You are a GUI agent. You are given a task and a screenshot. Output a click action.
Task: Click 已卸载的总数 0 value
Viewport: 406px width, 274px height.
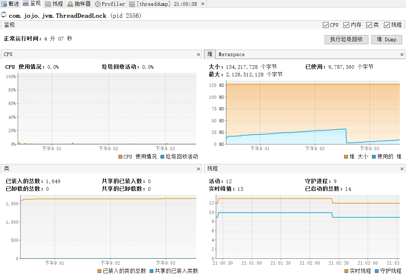coord(47,189)
